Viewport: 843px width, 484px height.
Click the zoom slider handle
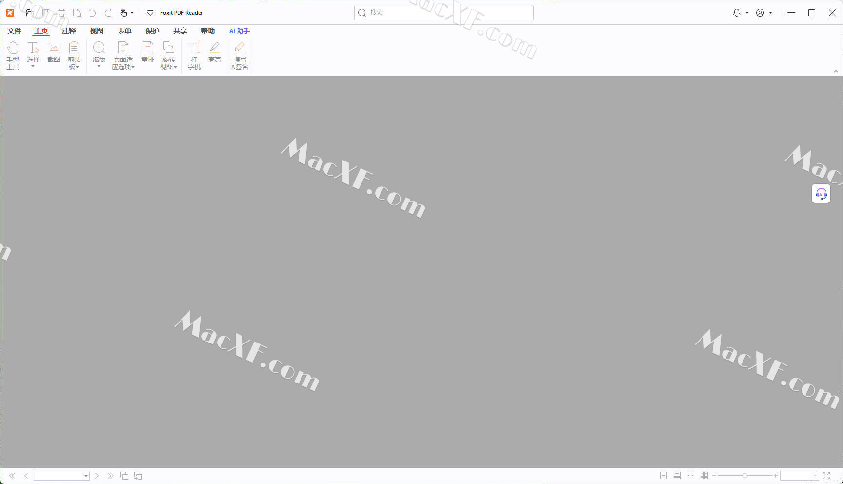pyautogui.click(x=745, y=476)
